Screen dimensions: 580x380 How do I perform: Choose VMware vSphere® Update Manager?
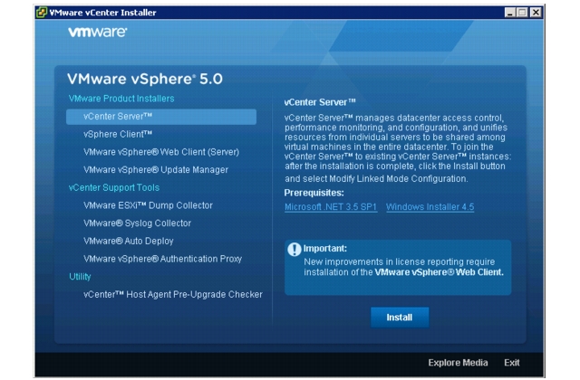tap(156, 169)
